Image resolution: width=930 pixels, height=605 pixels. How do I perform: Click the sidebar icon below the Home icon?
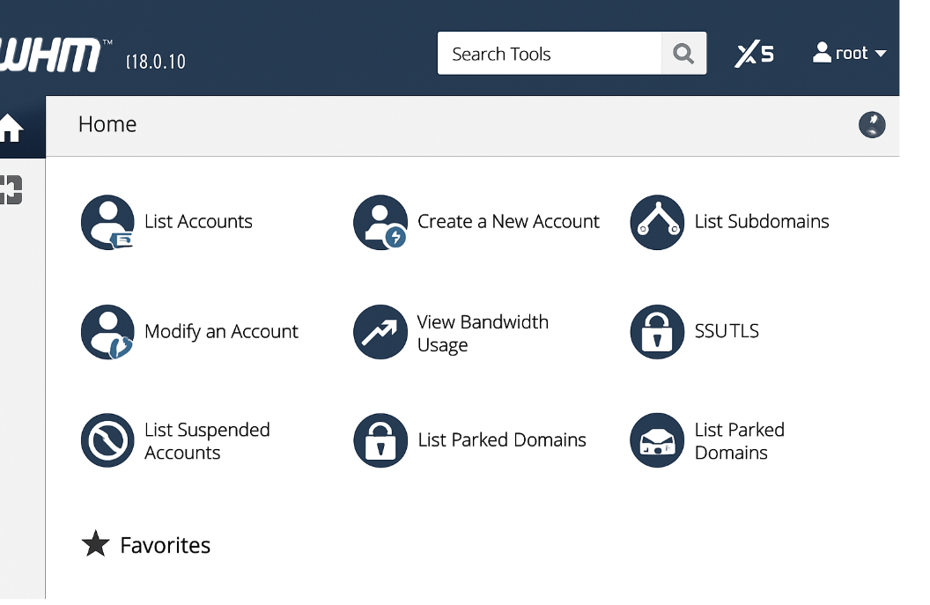click(11, 189)
